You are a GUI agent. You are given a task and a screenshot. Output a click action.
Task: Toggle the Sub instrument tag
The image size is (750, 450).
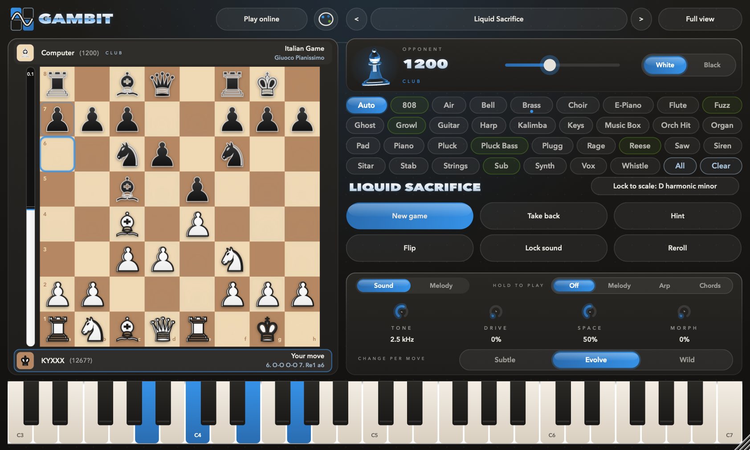pyautogui.click(x=501, y=166)
